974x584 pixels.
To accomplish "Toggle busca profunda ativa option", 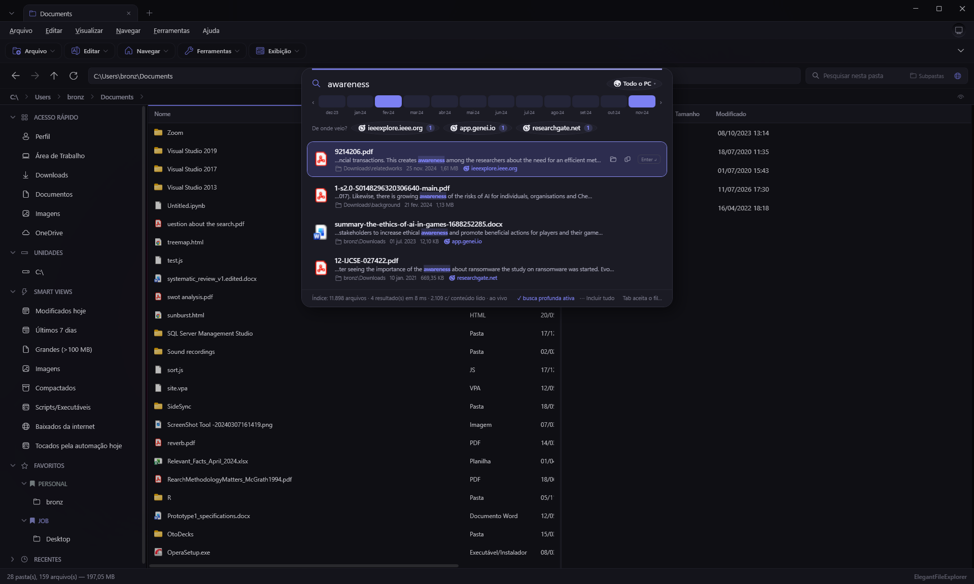I will point(545,298).
